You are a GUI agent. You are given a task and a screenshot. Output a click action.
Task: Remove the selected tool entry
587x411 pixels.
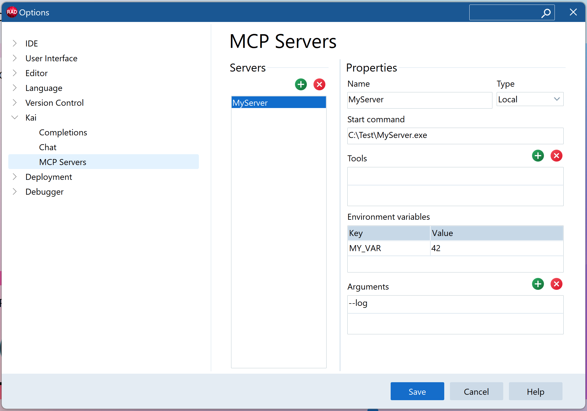point(557,156)
